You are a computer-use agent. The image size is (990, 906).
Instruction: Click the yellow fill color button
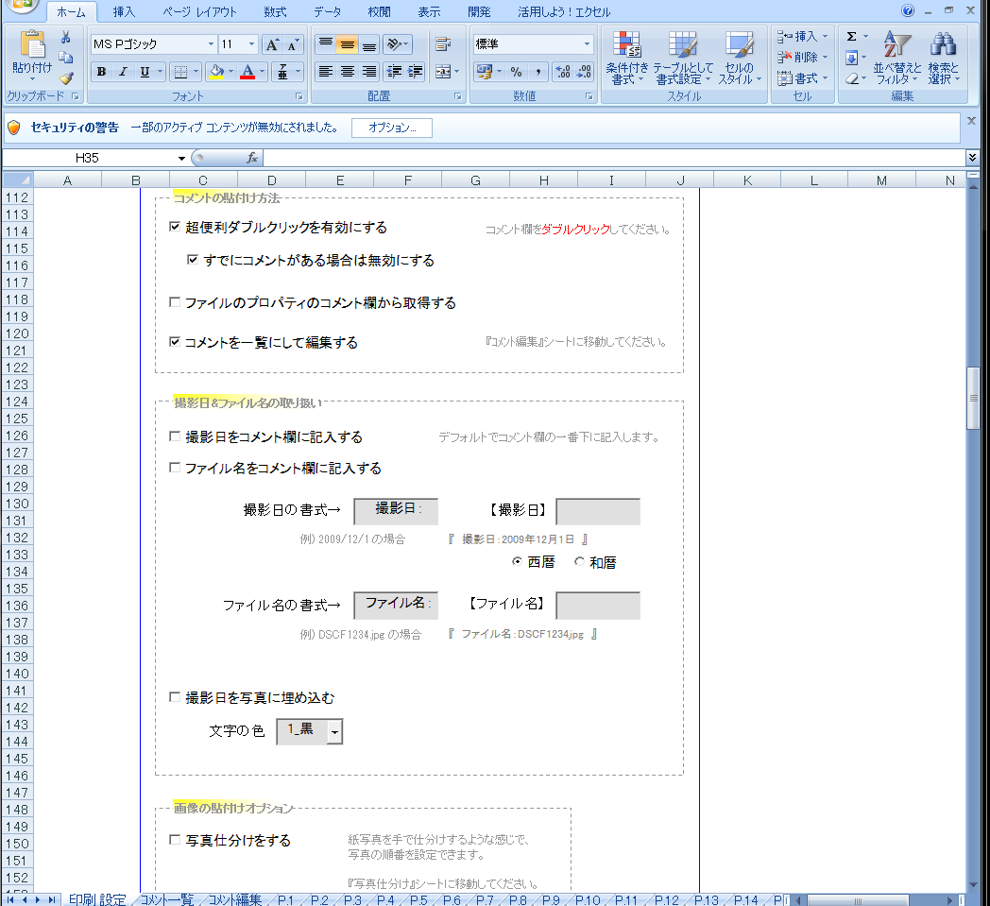216,72
